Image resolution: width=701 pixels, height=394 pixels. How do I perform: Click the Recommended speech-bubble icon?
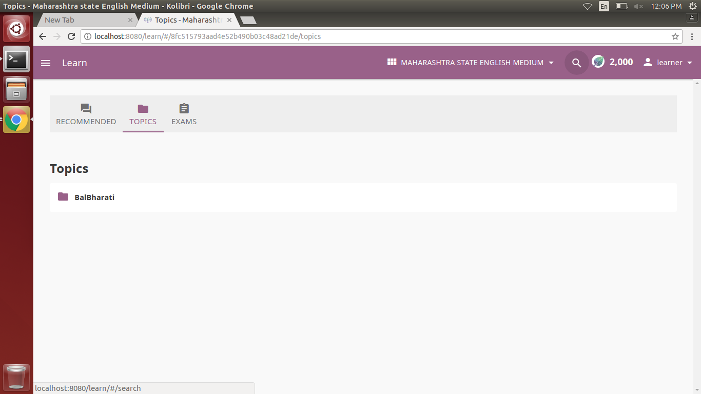tap(86, 108)
